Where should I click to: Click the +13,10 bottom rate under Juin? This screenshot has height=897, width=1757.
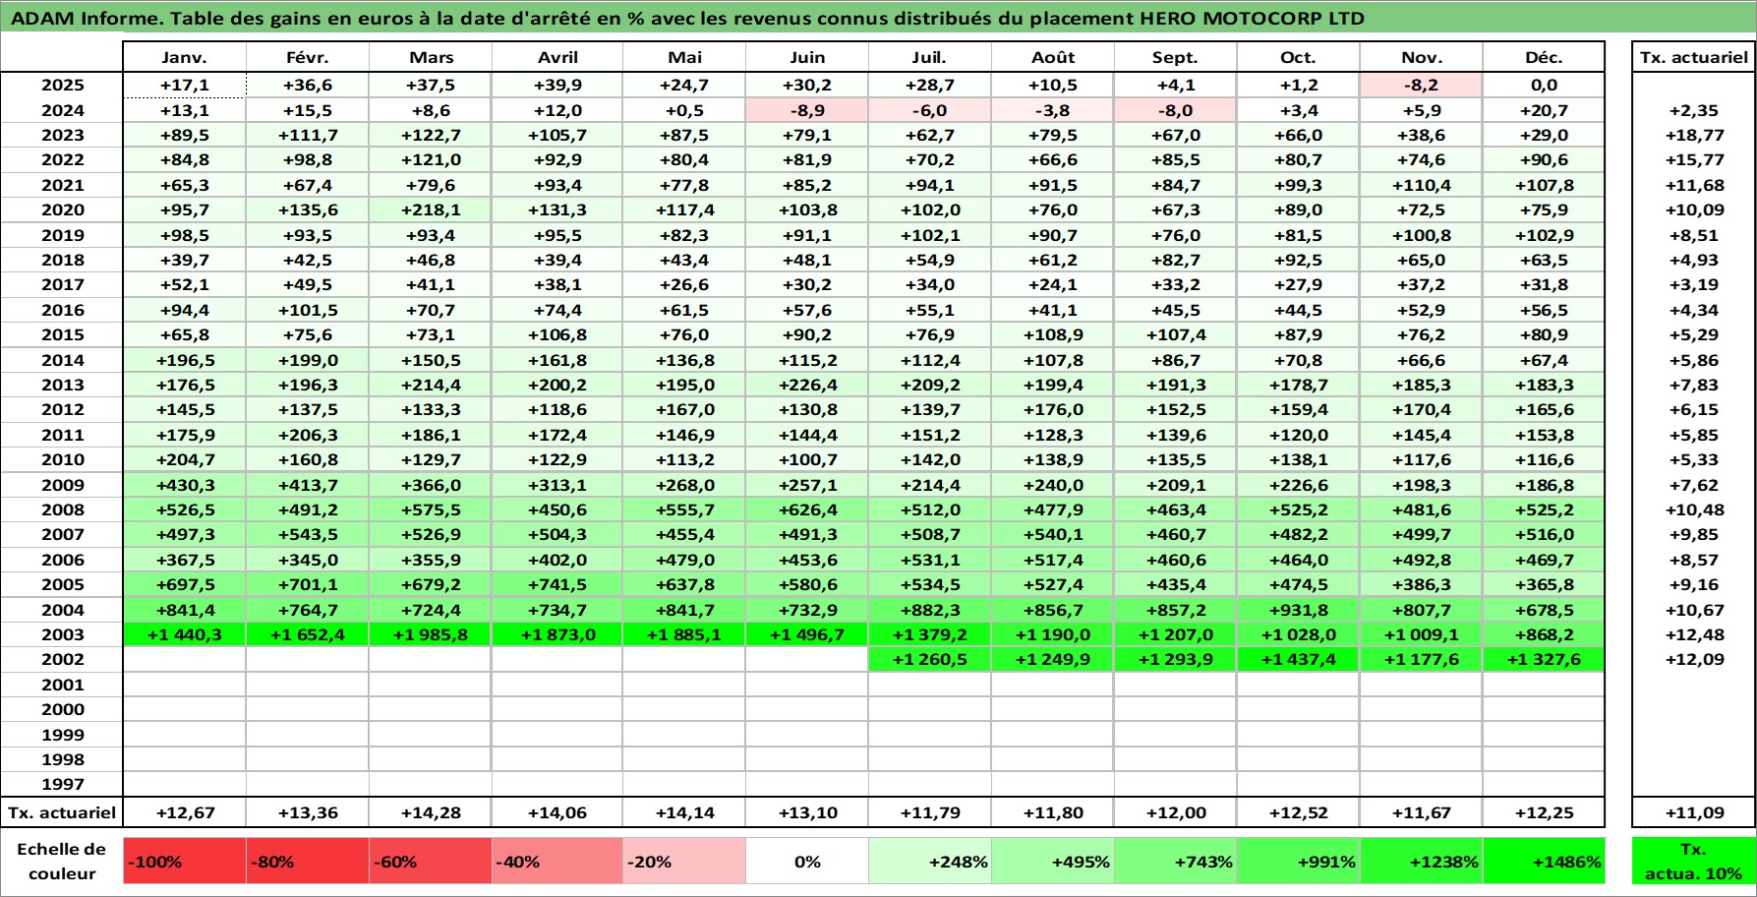click(x=807, y=812)
